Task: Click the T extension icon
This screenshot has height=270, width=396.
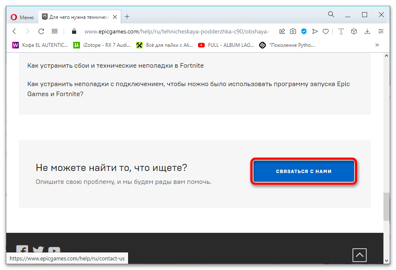Action: 341,31
